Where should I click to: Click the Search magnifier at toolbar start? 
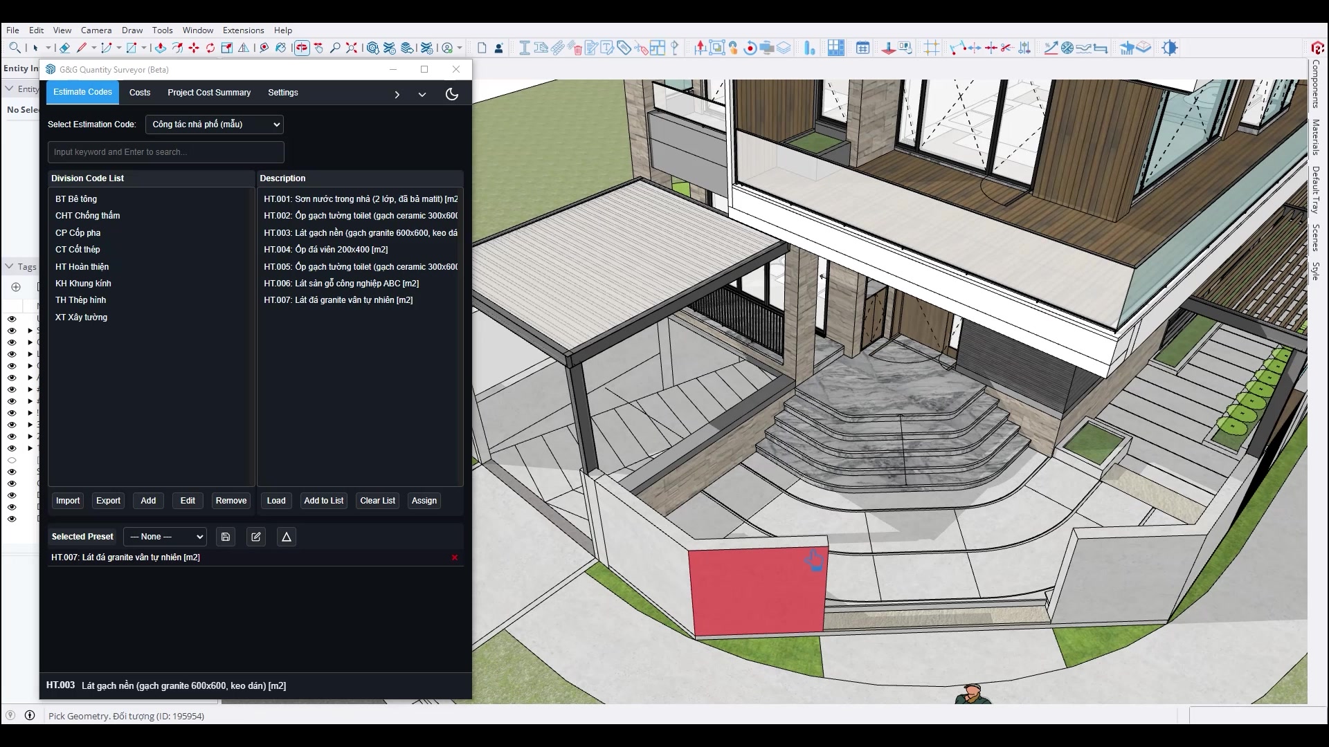click(15, 48)
